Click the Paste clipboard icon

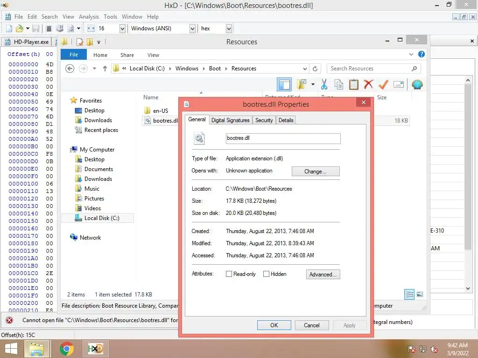tap(354, 84)
